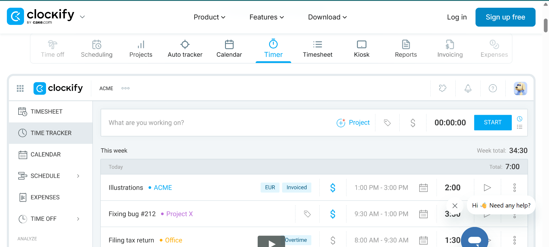Go to EXPENSES in the sidebar
549x247 pixels.
click(x=51, y=197)
